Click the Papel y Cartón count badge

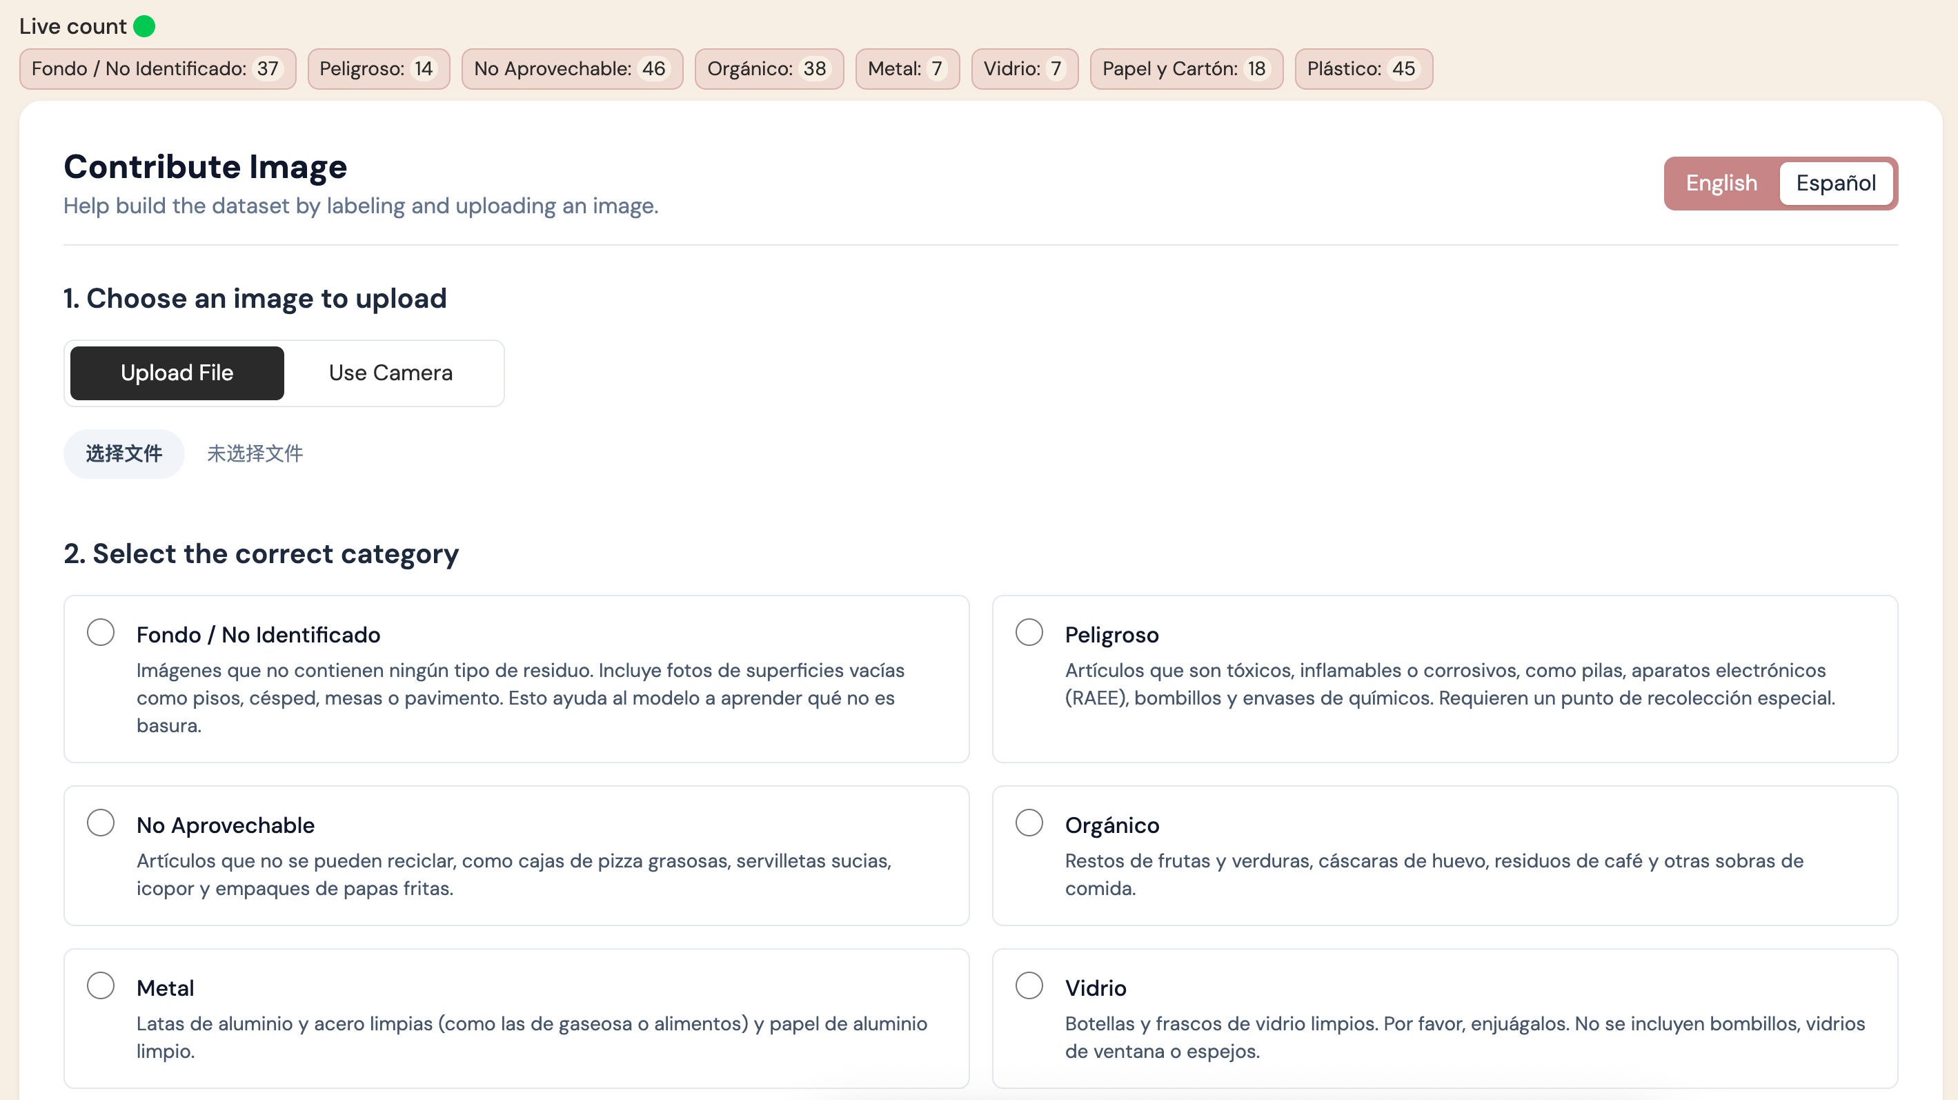[1186, 69]
